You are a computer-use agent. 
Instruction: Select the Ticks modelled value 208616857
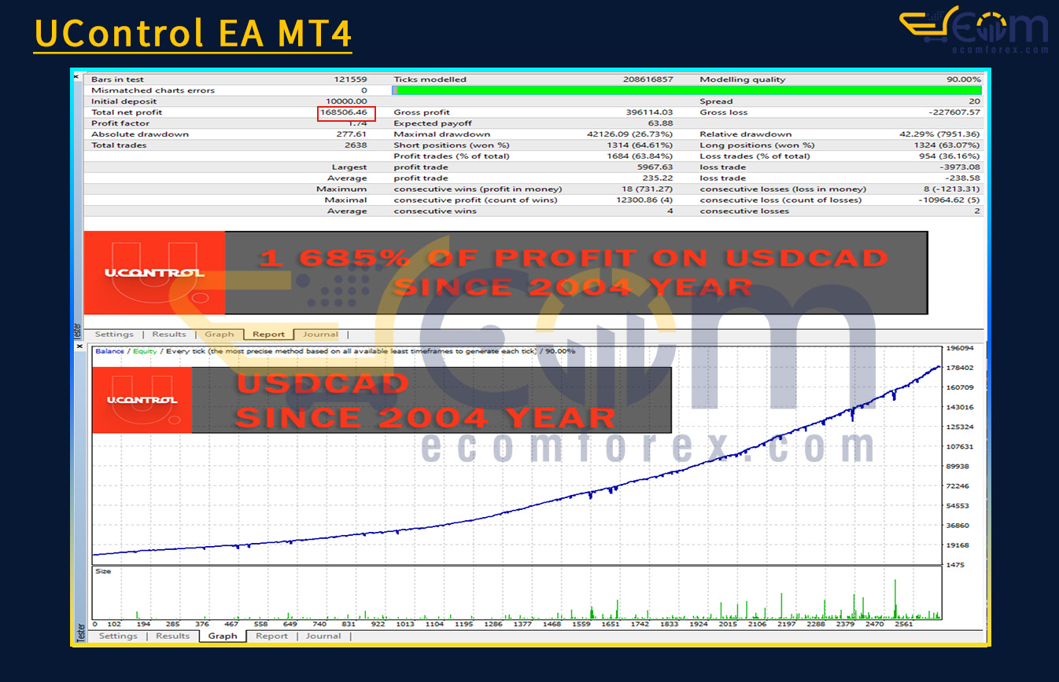pyautogui.click(x=648, y=79)
